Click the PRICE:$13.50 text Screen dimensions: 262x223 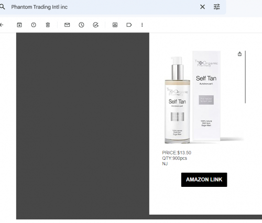point(177,153)
